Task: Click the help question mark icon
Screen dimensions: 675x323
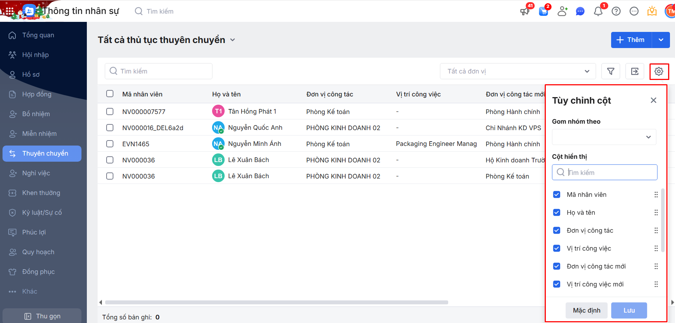Action: point(616,11)
